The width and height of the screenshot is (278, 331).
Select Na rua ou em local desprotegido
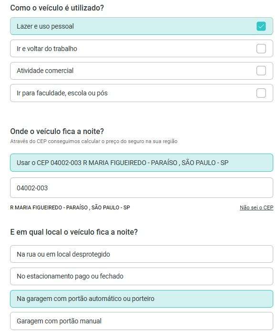142,254
